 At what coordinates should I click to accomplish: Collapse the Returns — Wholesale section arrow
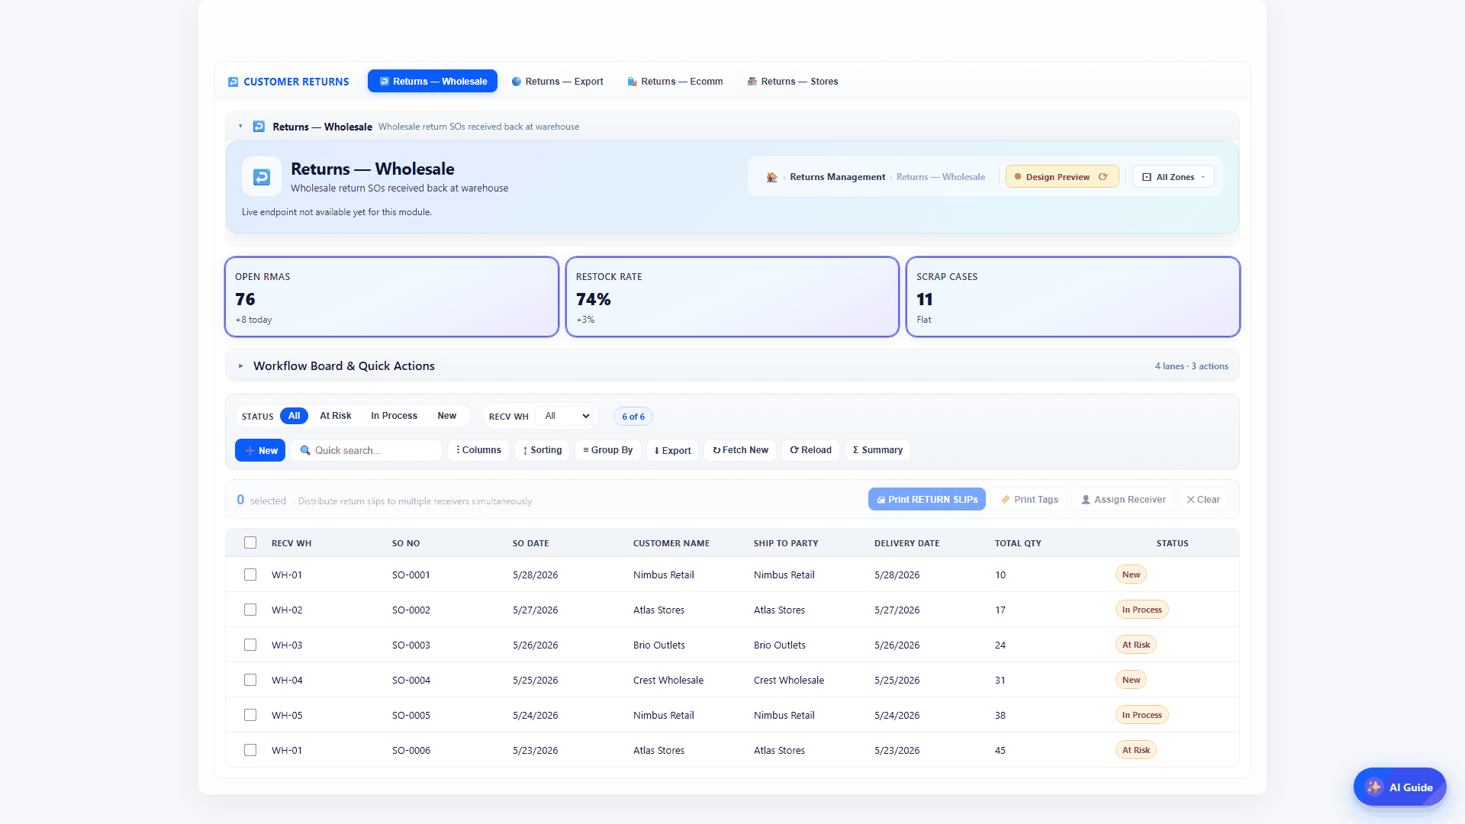click(x=240, y=127)
